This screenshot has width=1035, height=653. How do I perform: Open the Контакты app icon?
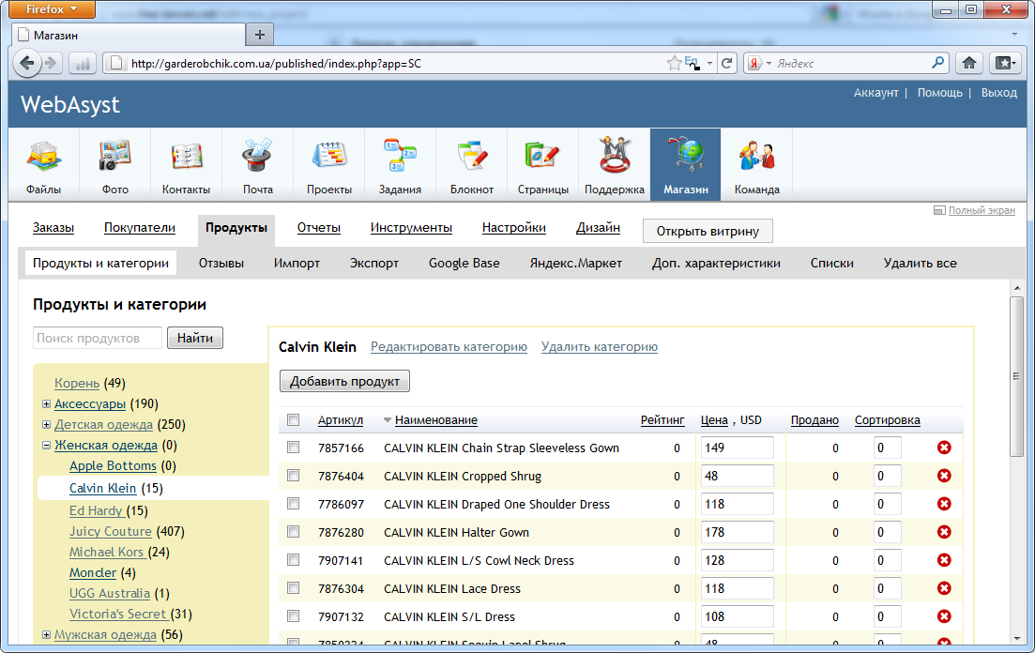pyautogui.click(x=186, y=164)
